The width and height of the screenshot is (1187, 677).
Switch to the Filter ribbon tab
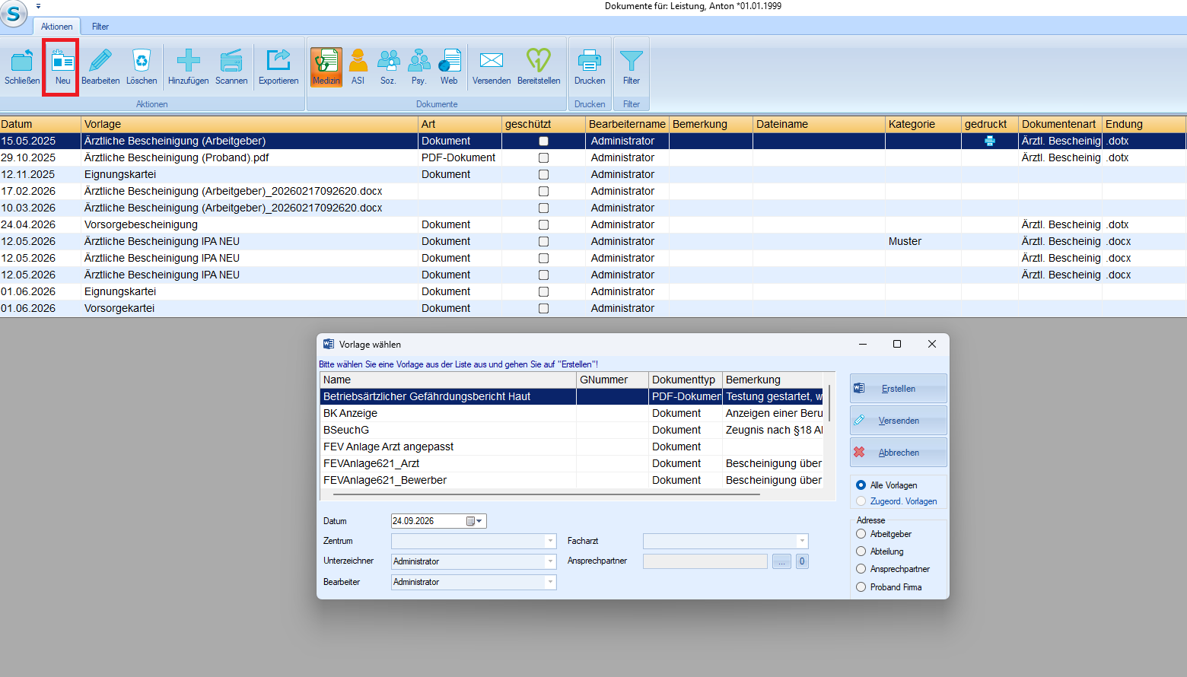[x=100, y=27]
